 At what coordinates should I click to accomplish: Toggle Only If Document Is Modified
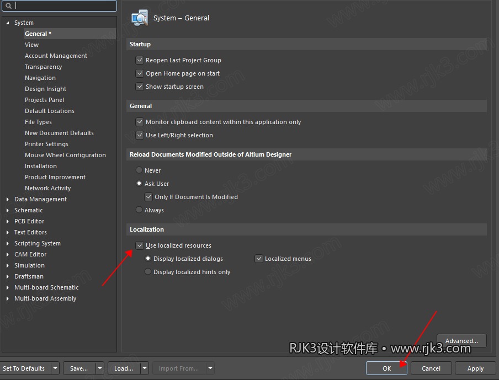(x=148, y=197)
